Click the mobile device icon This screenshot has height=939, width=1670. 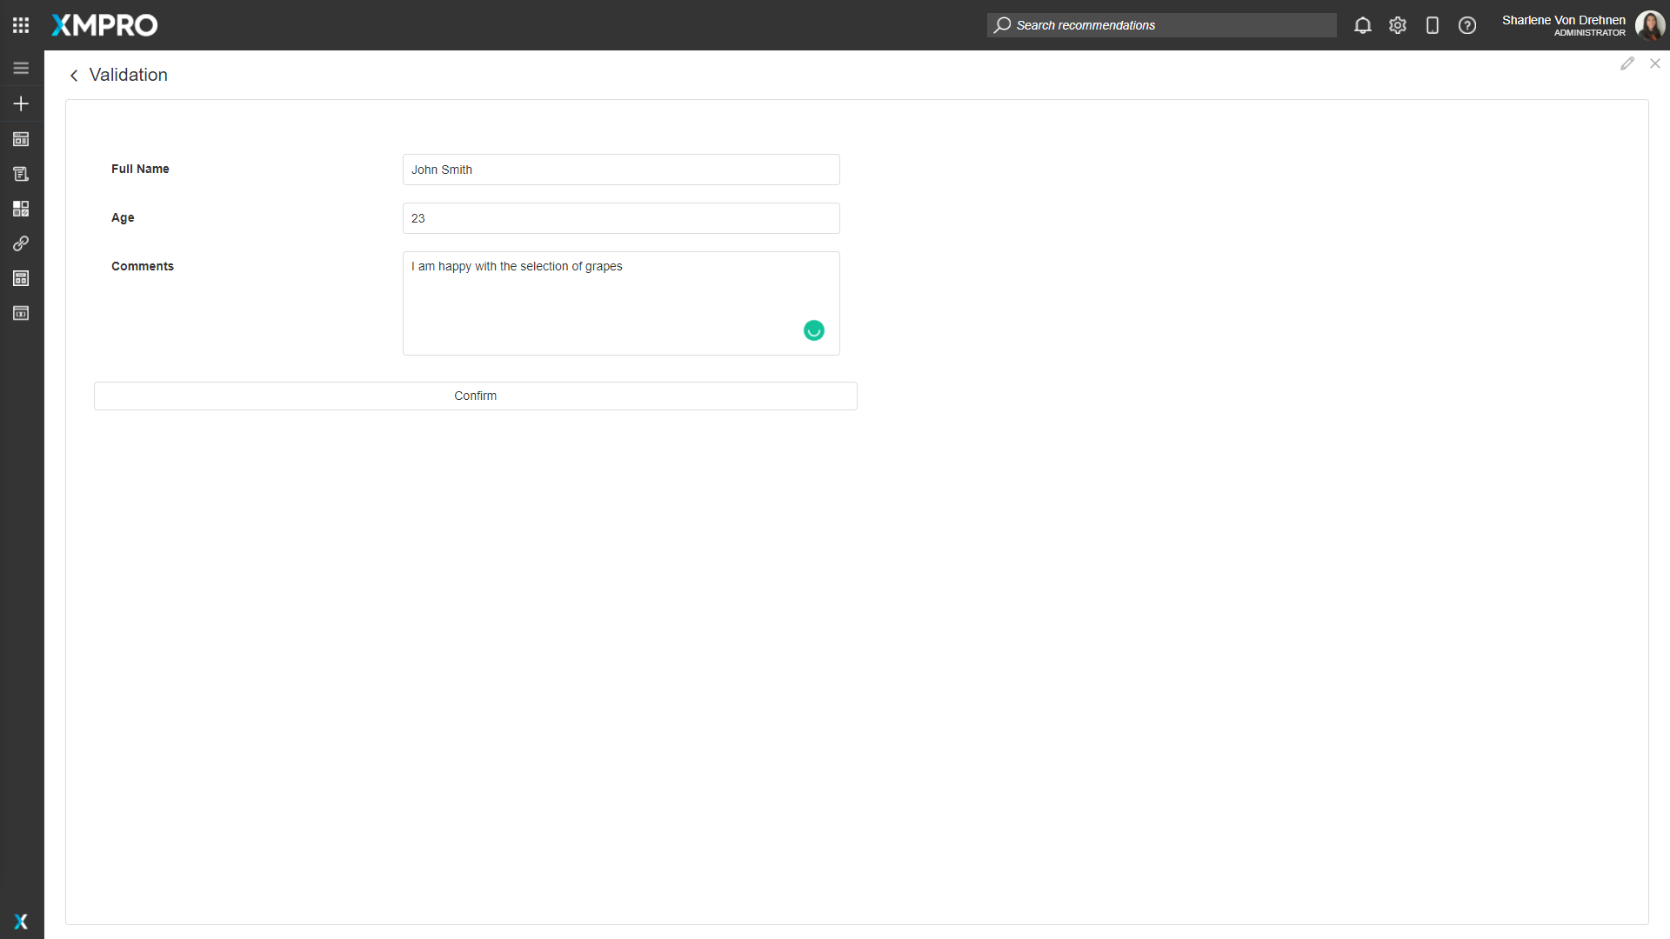pos(1433,25)
